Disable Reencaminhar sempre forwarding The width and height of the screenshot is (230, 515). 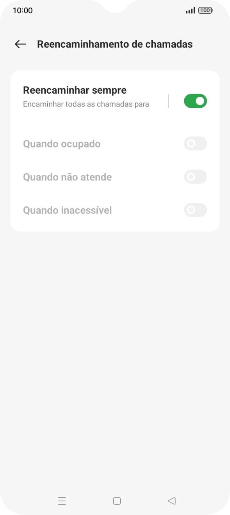click(x=195, y=101)
